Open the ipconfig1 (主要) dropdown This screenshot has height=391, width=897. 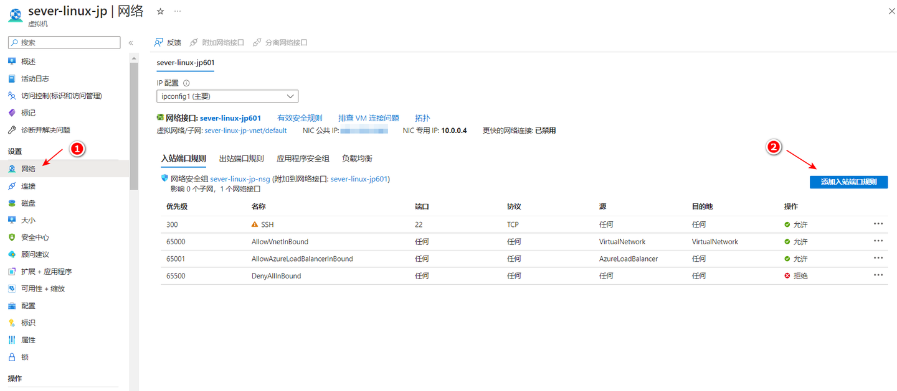(227, 96)
